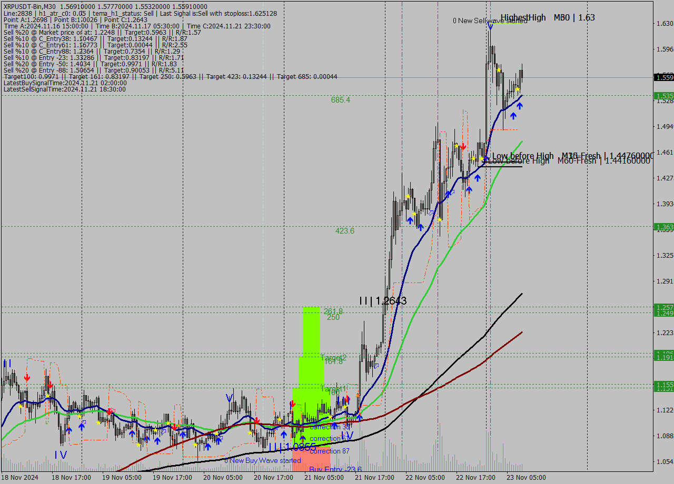
Task: Click the '1.223' price axis label
Action: pyautogui.click(x=665, y=332)
